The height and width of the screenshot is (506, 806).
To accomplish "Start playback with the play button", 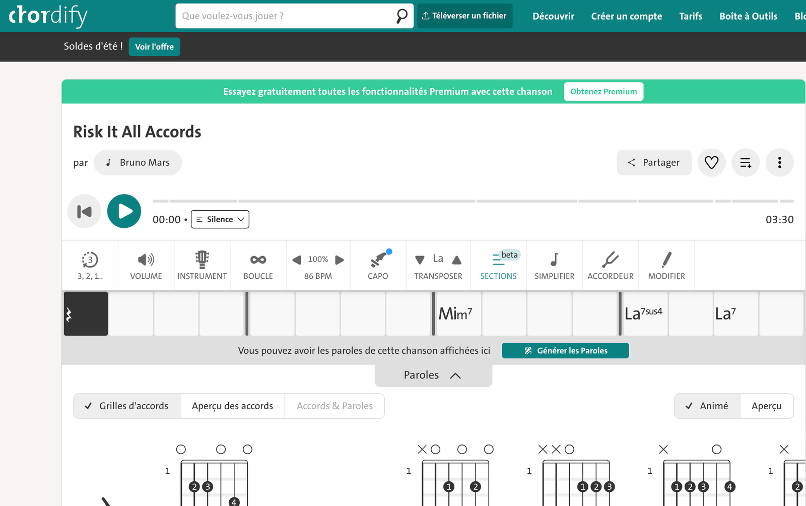I will [124, 211].
